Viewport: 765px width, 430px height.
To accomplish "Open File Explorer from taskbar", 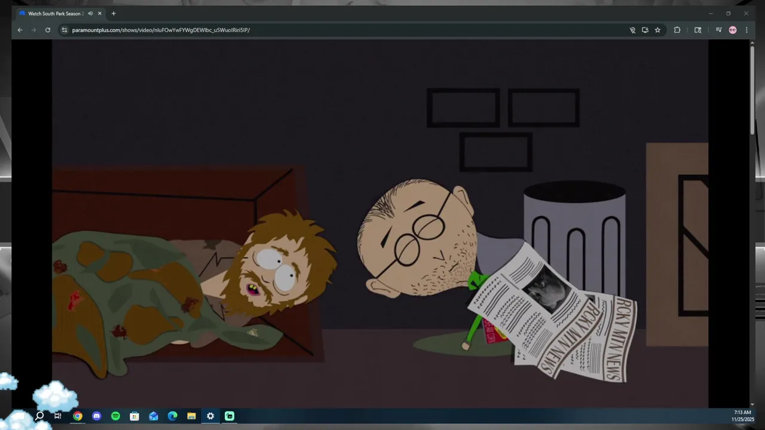I will tap(191, 416).
